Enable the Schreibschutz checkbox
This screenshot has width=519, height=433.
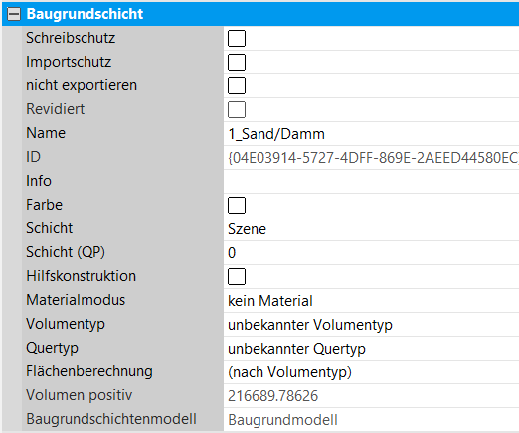click(x=237, y=38)
